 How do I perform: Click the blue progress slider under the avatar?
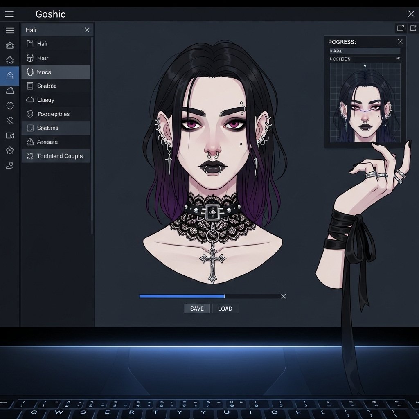point(182,296)
